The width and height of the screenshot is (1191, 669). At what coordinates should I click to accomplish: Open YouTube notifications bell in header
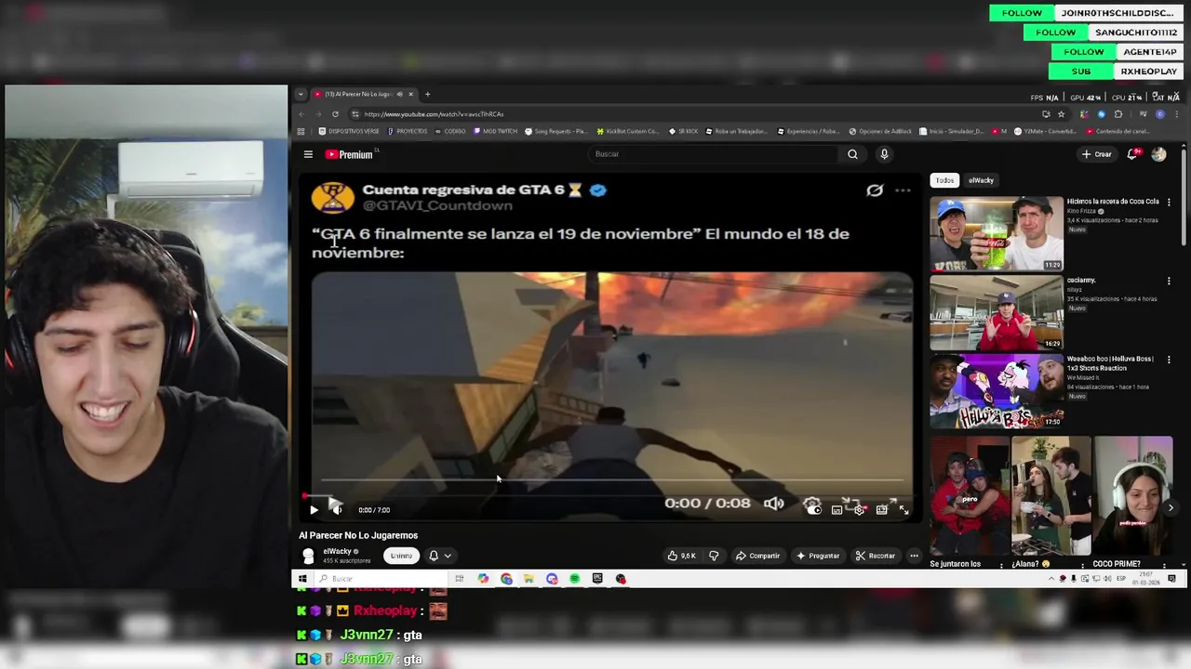tap(1132, 154)
